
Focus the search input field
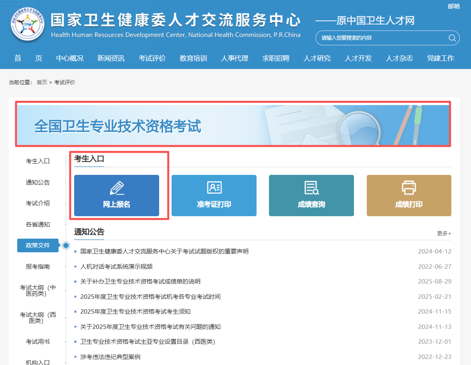381,38
